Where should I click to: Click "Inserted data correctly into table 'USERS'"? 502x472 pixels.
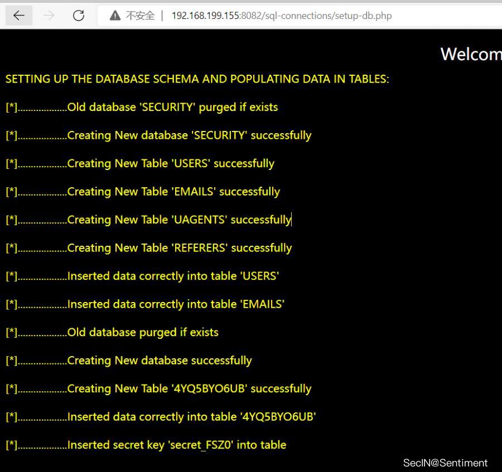pos(172,276)
